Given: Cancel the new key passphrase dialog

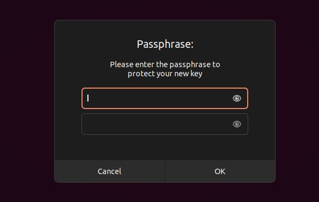Looking at the screenshot, I should pos(109,171).
